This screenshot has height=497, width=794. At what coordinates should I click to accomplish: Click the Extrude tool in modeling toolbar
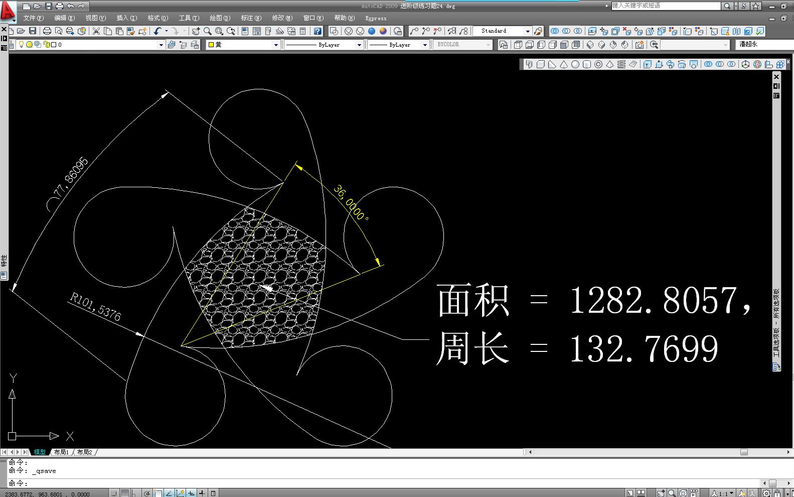[x=648, y=64]
